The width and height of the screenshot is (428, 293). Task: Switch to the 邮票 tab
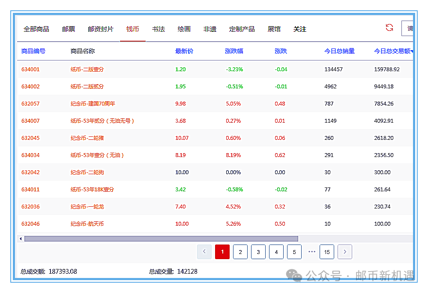click(69, 29)
